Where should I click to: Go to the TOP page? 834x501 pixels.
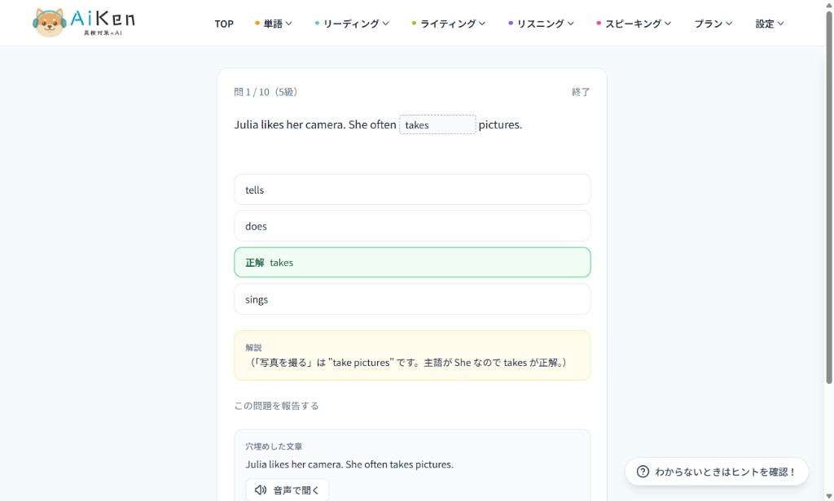pos(224,24)
